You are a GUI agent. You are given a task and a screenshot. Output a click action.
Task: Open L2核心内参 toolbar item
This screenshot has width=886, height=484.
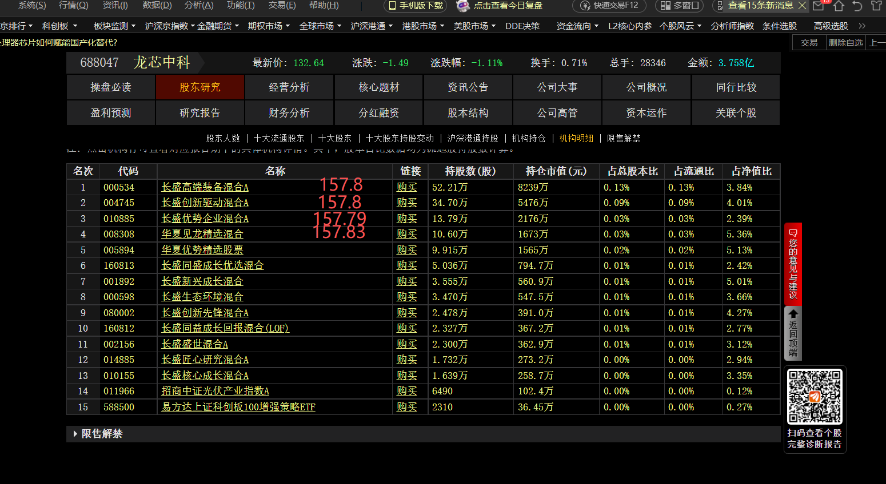tap(630, 26)
